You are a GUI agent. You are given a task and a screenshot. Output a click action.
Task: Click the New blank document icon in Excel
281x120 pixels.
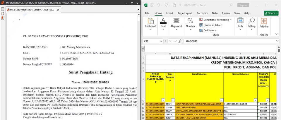click(174, 5)
